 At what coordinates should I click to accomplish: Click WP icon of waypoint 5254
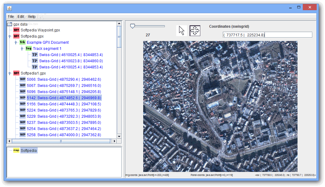pyautogui.click(x=23, y=128)
